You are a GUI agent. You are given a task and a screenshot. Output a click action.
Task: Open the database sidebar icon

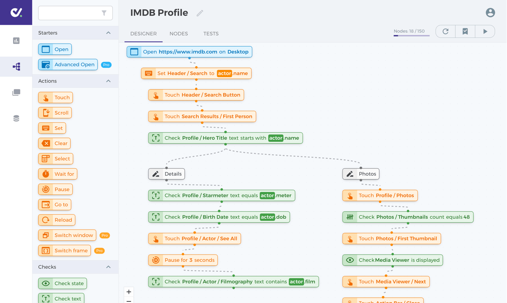[16, 118]
